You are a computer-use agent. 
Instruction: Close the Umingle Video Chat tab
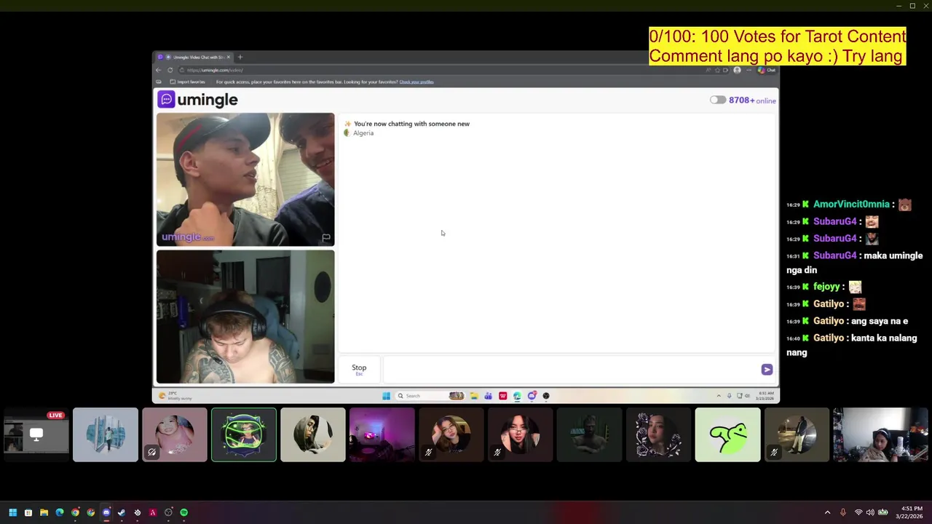coord(228,57)
